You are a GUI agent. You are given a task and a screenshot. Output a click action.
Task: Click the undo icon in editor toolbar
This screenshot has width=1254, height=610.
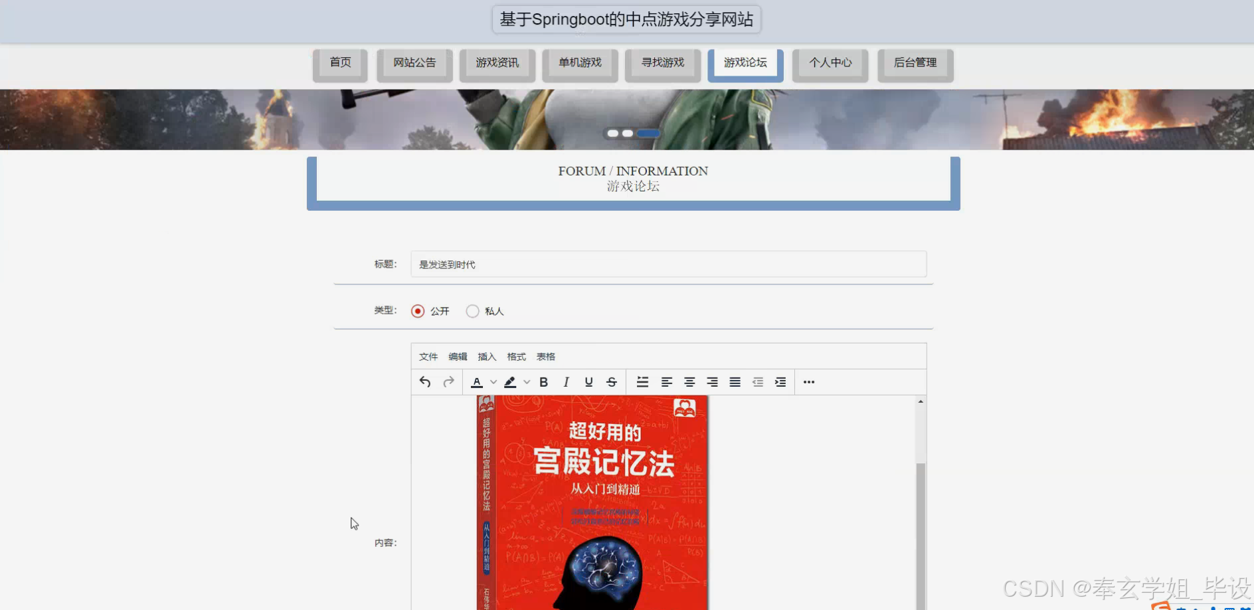[425, 382]
